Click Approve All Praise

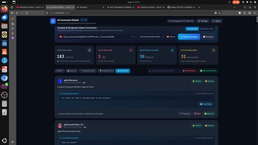point(208,71)
